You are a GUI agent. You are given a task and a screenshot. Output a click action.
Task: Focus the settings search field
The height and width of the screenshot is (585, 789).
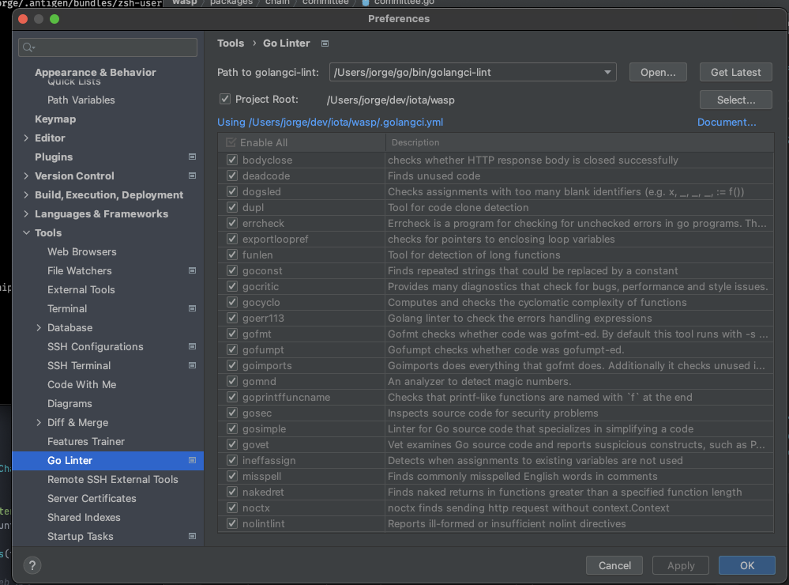click(x=107, y=47)
